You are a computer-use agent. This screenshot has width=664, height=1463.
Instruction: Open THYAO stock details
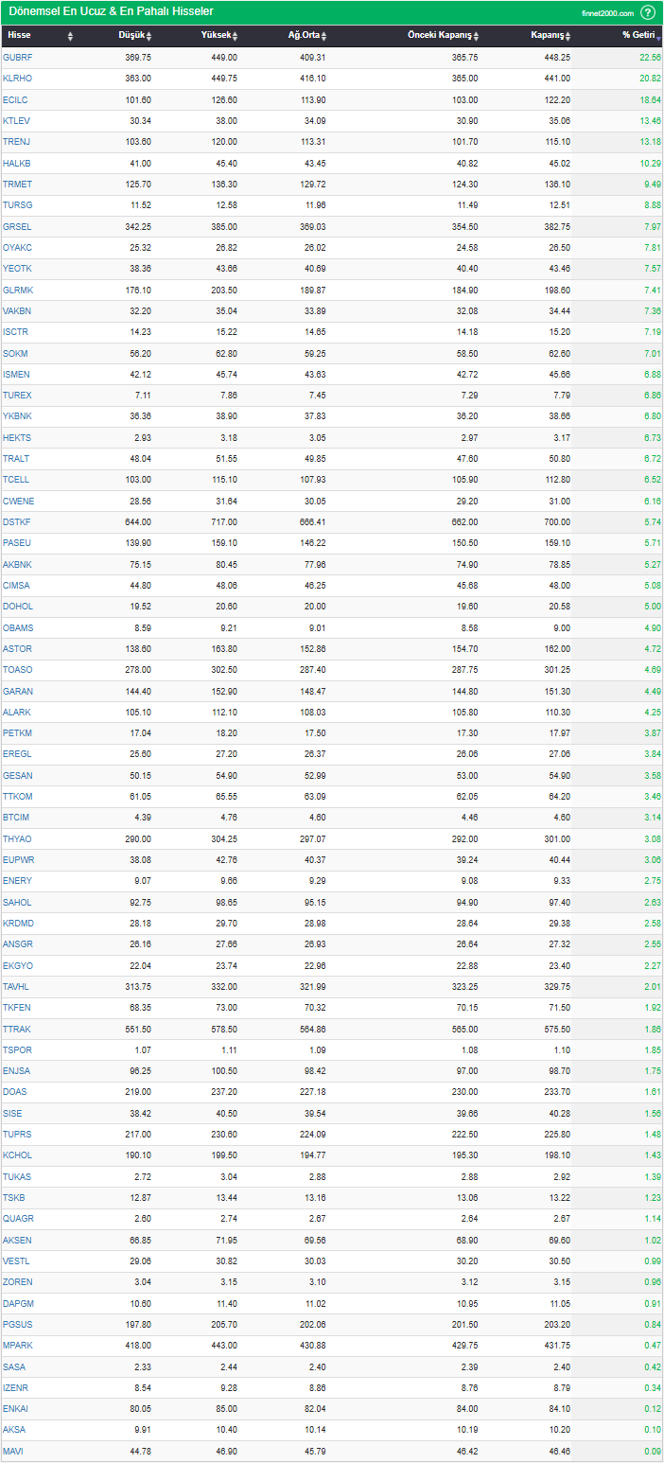(x=17, y=838)
